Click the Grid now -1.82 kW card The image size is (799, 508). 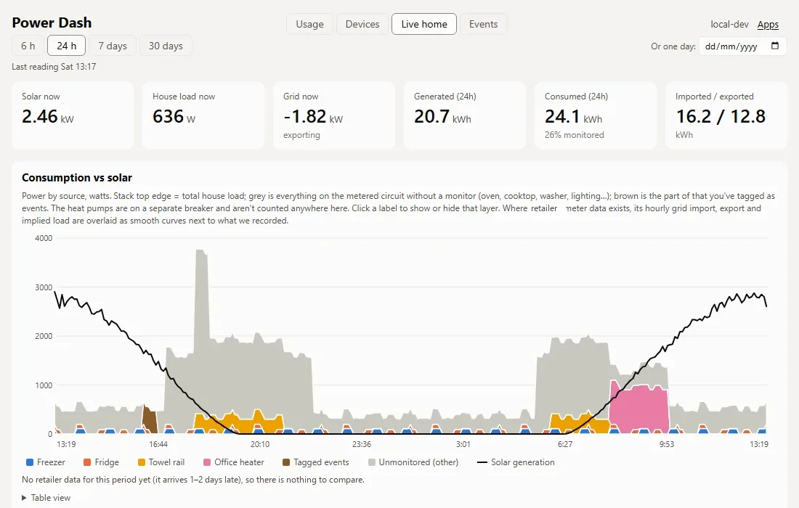pos(334,115)
